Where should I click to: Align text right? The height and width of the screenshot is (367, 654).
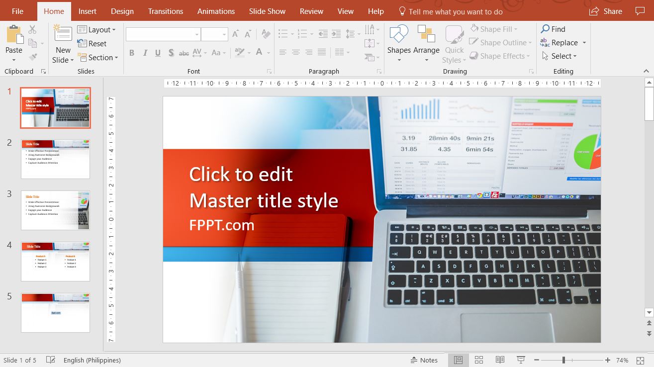pyautogui.click(x=308, y=52)
